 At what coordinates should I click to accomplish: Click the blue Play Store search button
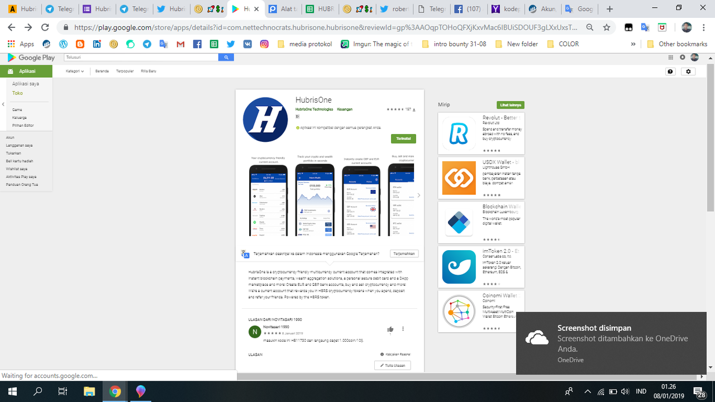click(226, 57)
